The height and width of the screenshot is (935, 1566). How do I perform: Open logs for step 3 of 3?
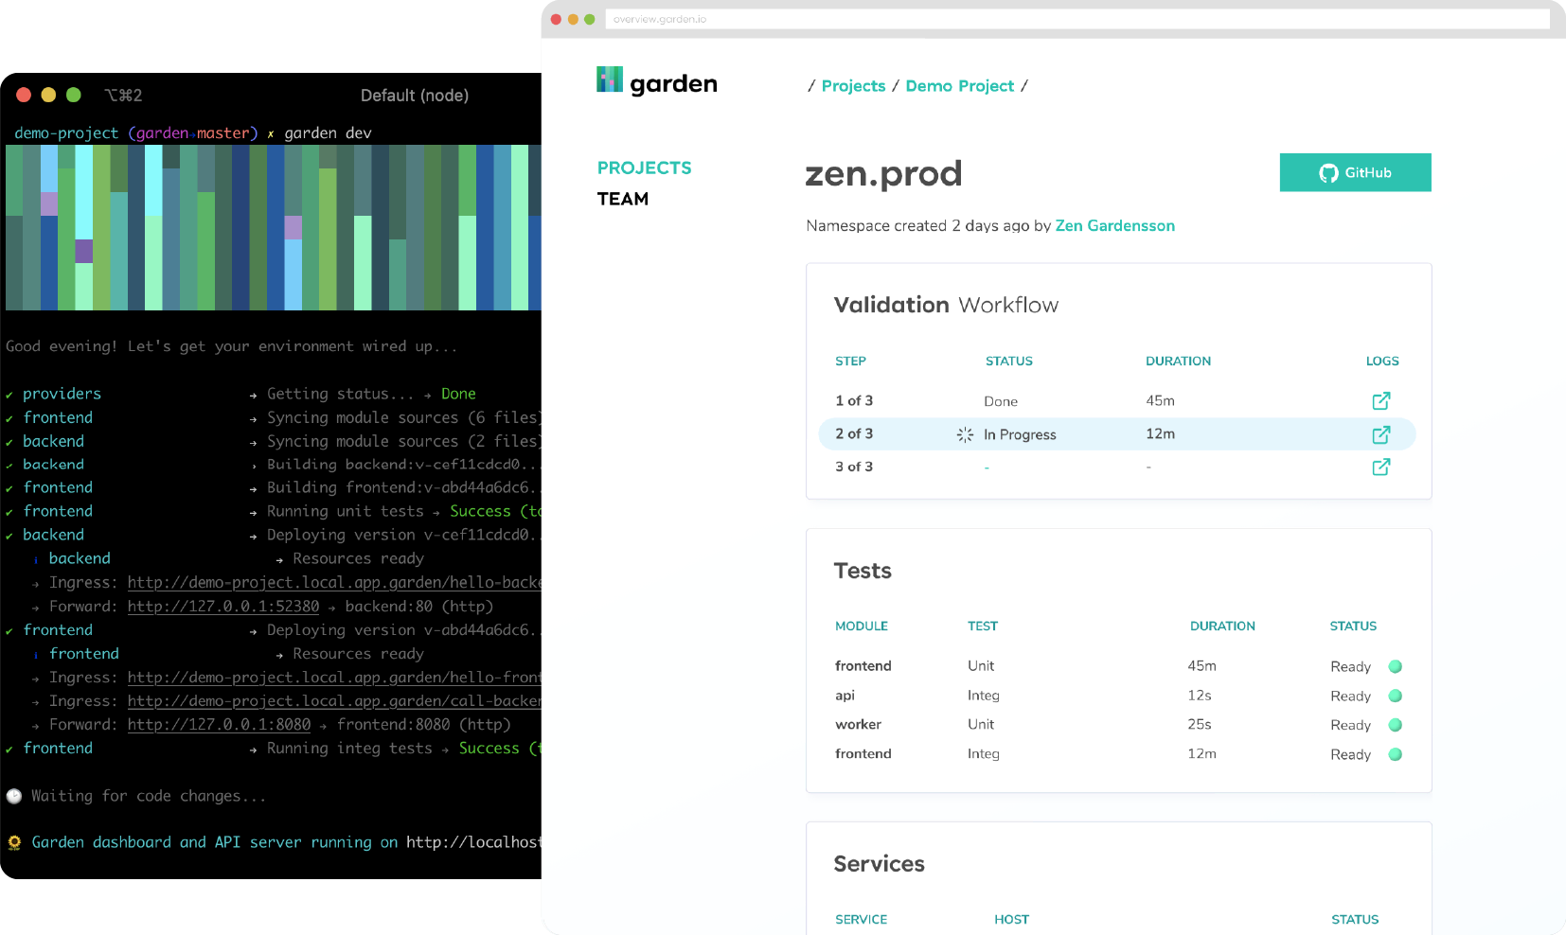(1381, 467)
